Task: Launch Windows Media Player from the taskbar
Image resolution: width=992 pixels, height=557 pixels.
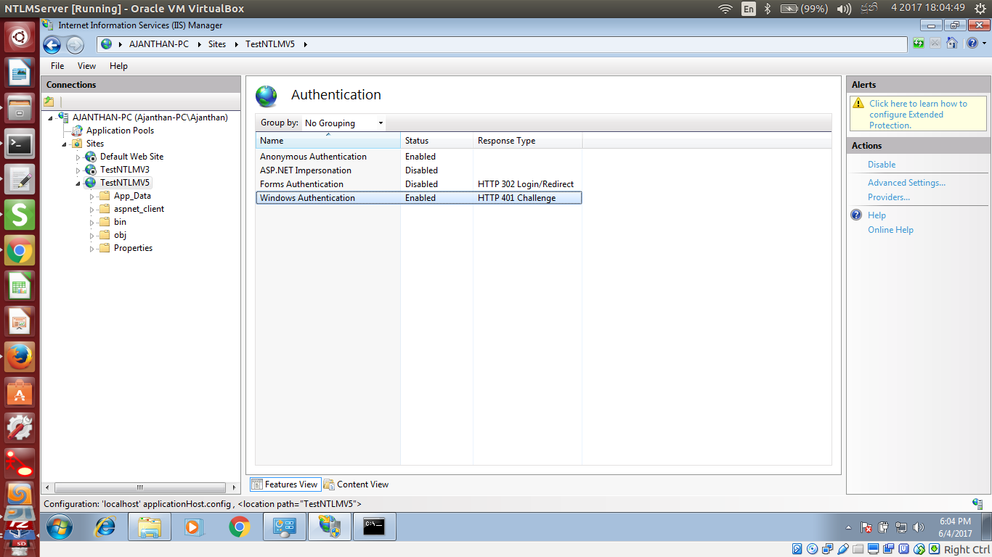Action: 195,527
